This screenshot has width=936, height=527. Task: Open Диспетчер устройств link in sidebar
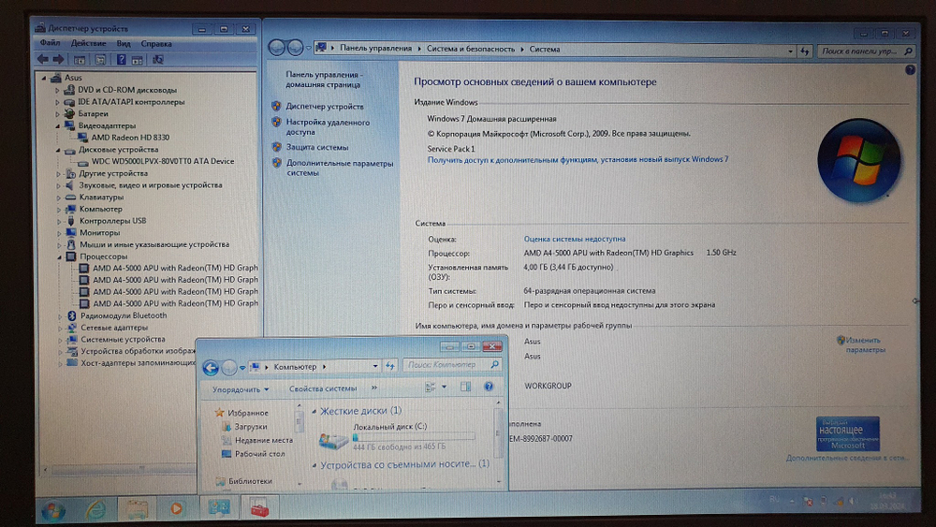click(325, 106)
